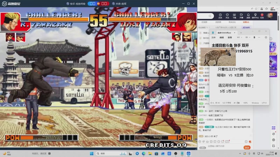The width and height of the screenshot is (280, 157).
Task: Click the 遇见哥安排 何俊擂台 text line
Action: [x=234, y=85]
